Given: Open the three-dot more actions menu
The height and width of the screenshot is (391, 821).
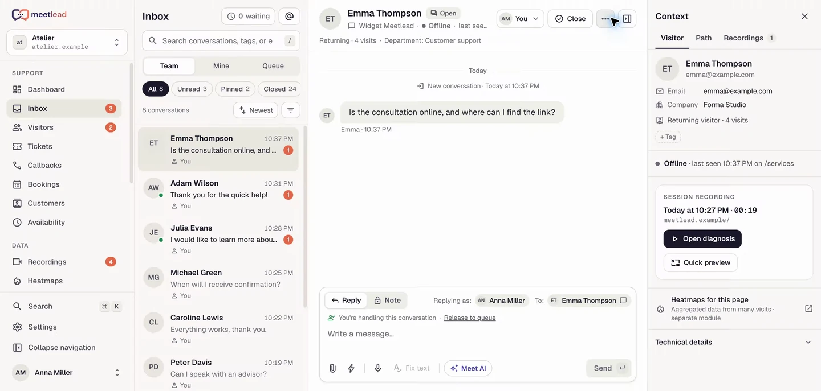Looking at the screenshot, I should coord(605,19).
